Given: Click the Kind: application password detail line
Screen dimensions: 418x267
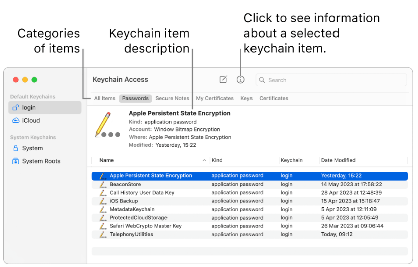Looking at the screenshot, I should 162,122.
